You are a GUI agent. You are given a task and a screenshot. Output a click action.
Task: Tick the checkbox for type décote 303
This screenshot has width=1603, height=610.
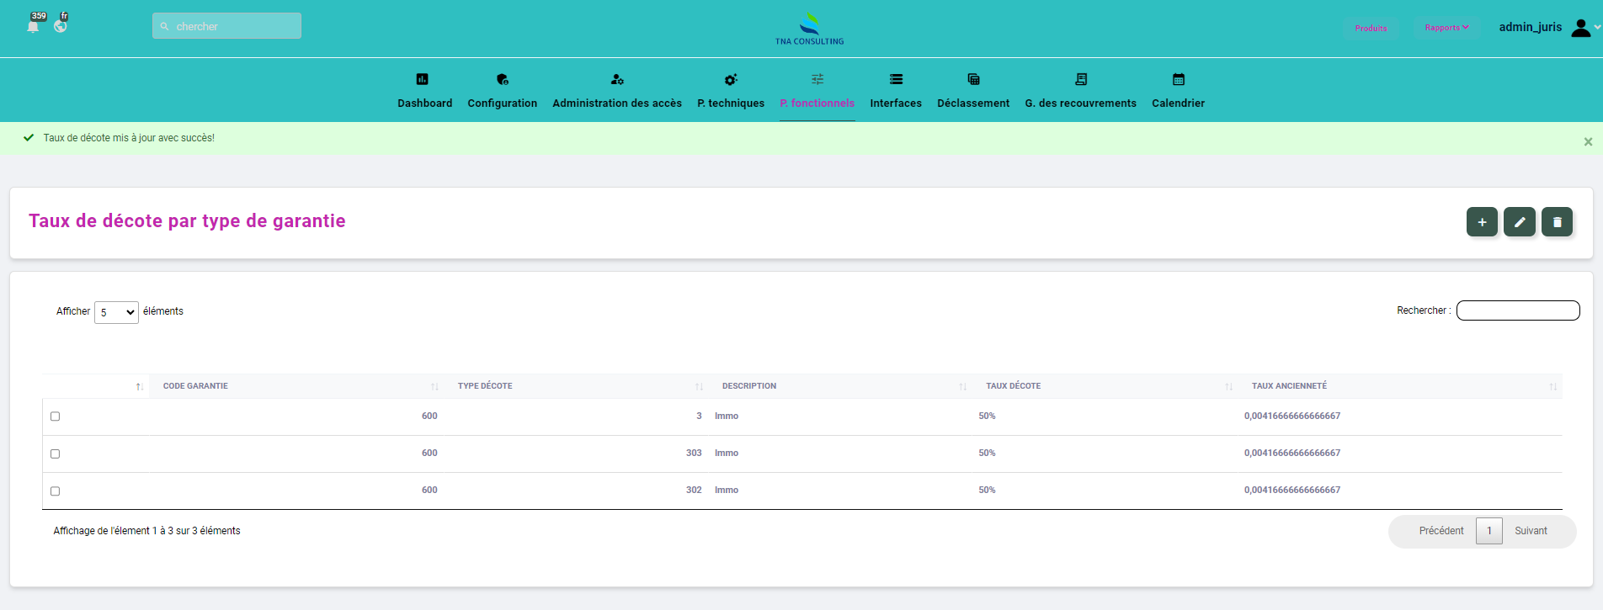[56, 454]
